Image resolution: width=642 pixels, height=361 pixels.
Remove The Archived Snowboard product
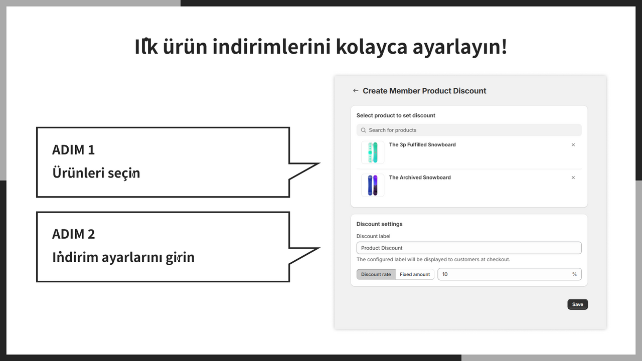pos(573,177)
